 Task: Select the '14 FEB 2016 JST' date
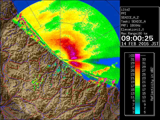(140, 44)
